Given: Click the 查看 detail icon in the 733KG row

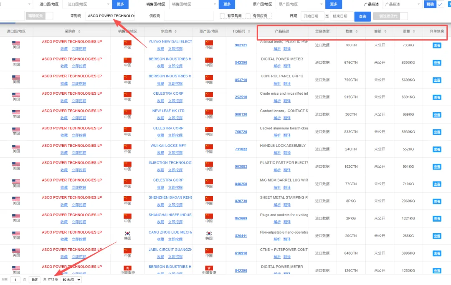Looking at the screenshot, I should click(437, 45).
